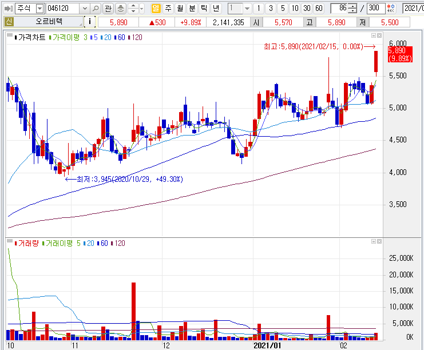Screen dimensions: 424x350
Task: Click the down arrow for next stock
Action: click(x=133, y=11)
